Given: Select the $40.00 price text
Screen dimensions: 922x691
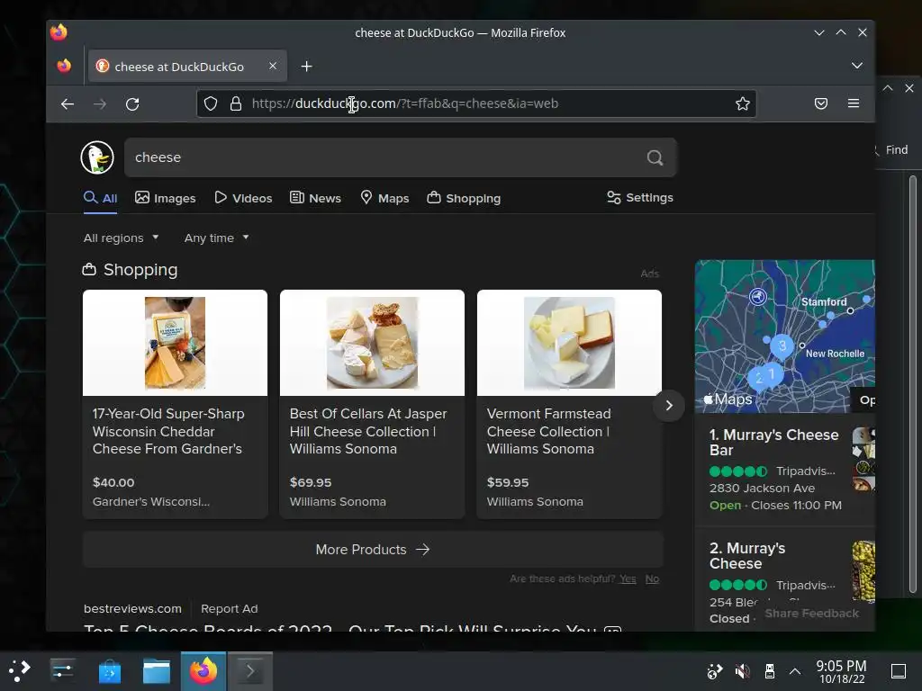Looking at the screenshot, I should click(x=113, y=482).
